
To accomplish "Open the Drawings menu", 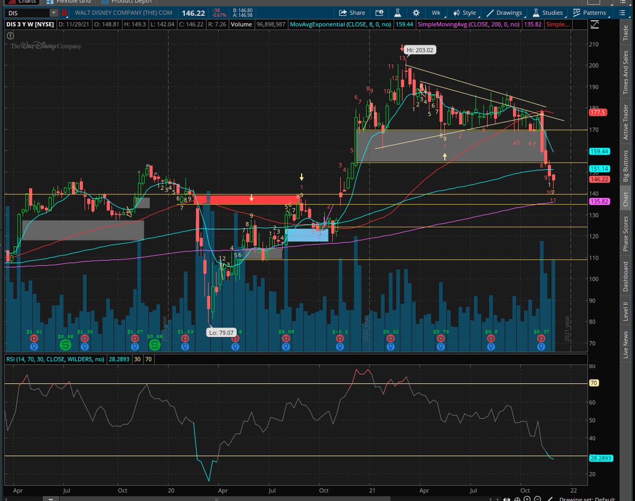I will coord(504,13).
